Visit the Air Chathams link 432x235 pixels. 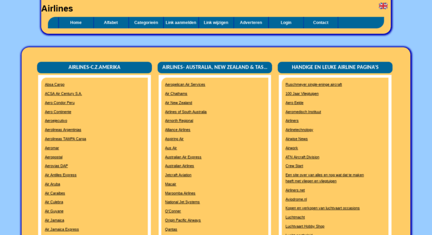(x=176, y=93)
